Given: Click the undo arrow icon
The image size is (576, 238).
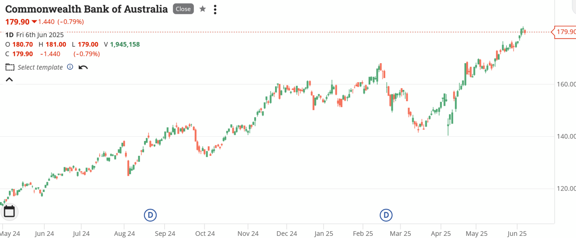Looking at the screenshot, I should 83,67.
